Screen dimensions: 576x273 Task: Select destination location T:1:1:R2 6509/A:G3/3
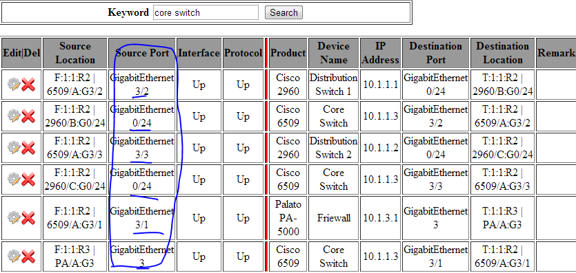[502, 179]
